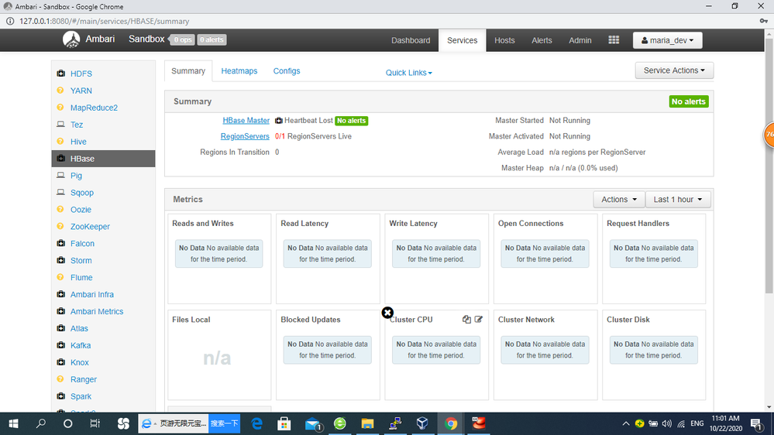Click the Sqoop client laptop icon
774x435 pixels.
[60, 193]
